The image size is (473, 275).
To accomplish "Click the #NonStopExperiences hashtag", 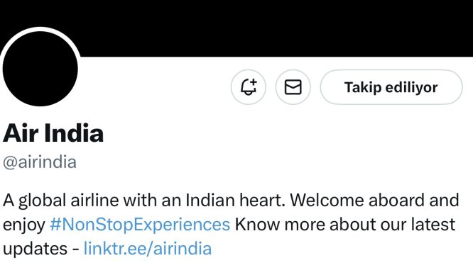I will point(140,225).
